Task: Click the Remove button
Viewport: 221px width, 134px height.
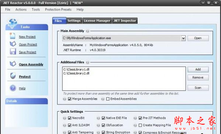Action: [198, 78]
